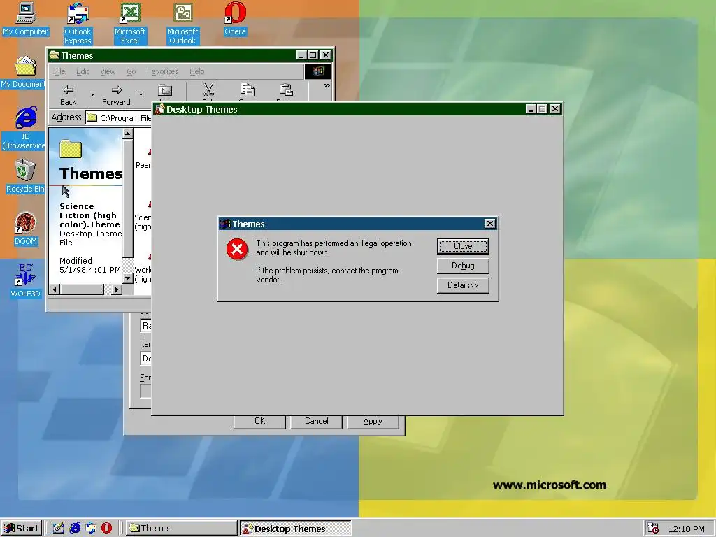Click Windows logo throbber in Themes window
Screen dimensions: 716x537
318,71
